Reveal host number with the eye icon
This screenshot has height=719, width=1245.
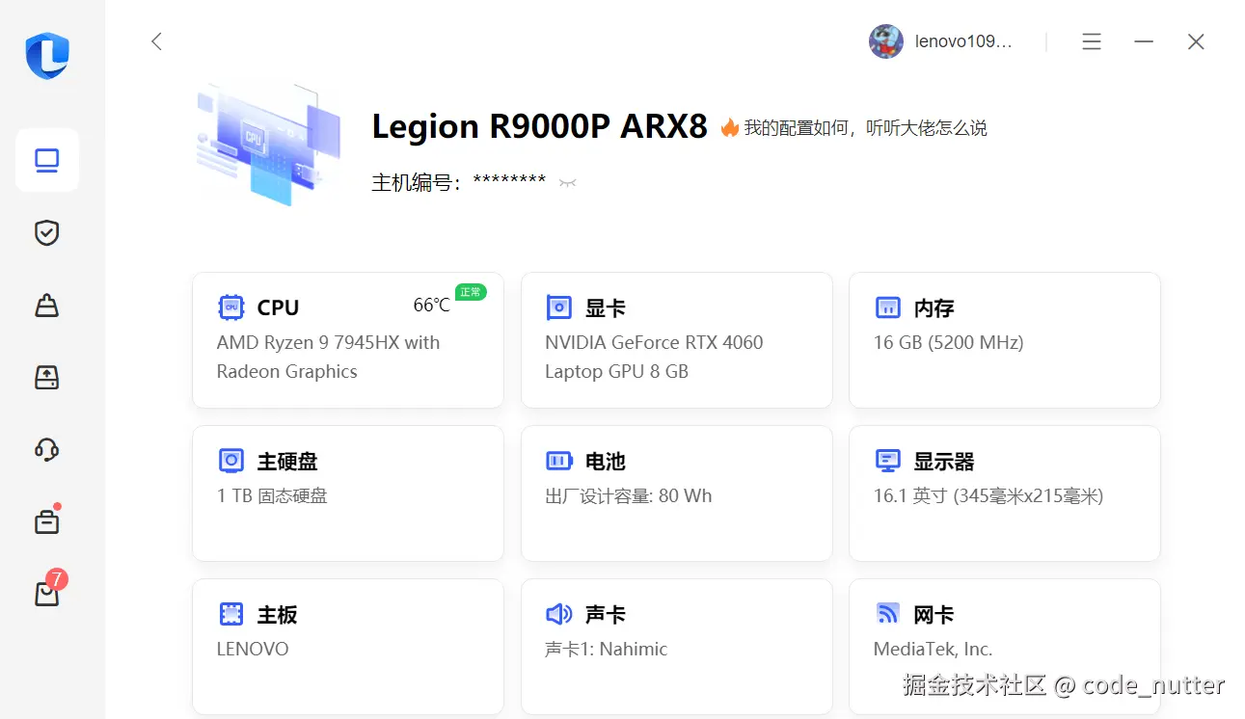pyautogui.click(x=567, y=183)
